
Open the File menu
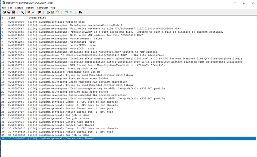pyautogui.click(x=4, y=7)
